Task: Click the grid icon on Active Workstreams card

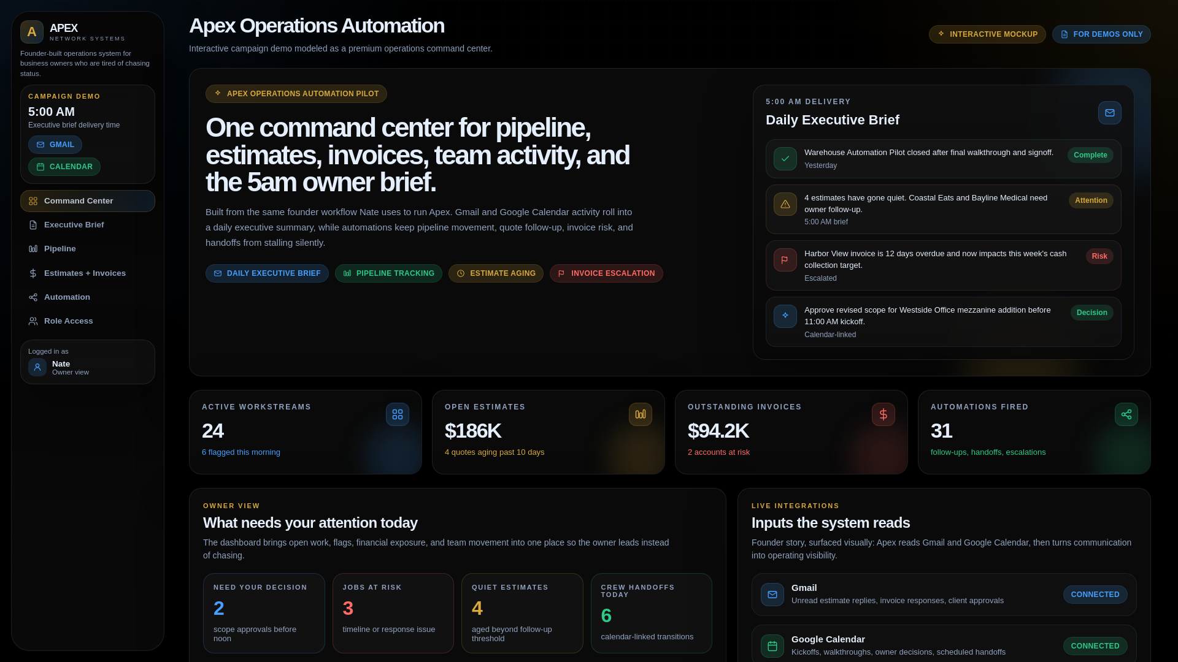Action: pos(398,414)
